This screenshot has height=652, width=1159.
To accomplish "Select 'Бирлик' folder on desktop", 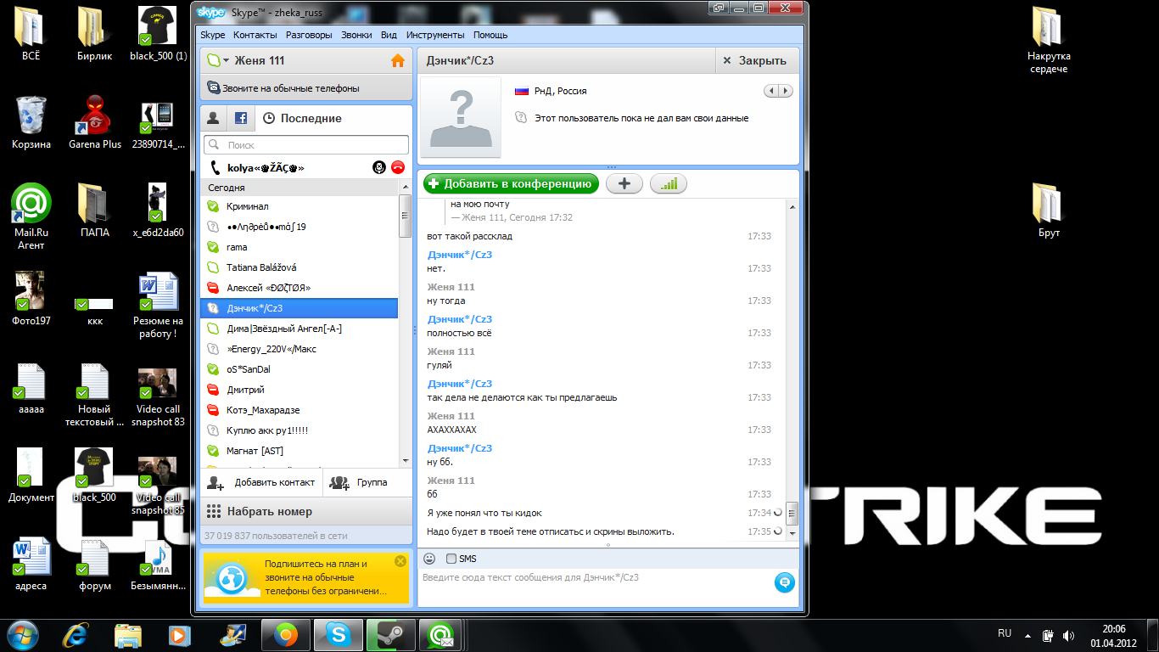I will (95, 34).
